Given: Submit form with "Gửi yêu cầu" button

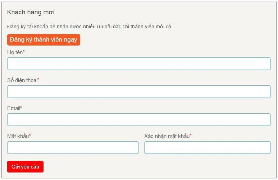Looking at the screenshot, I should [25, 167].
